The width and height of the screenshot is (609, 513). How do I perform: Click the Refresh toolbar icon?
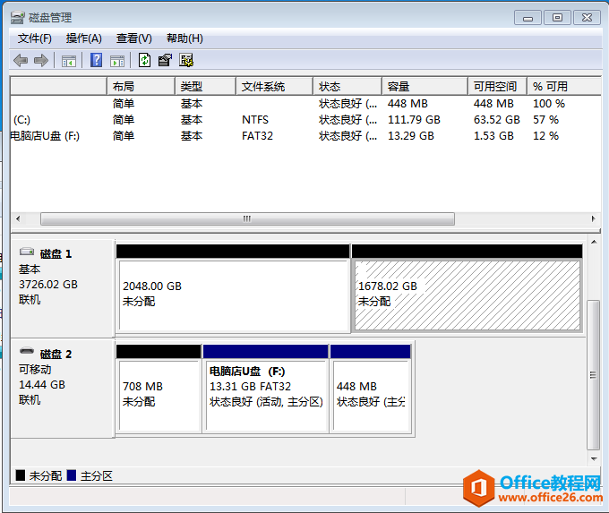(x=144, y=60)
